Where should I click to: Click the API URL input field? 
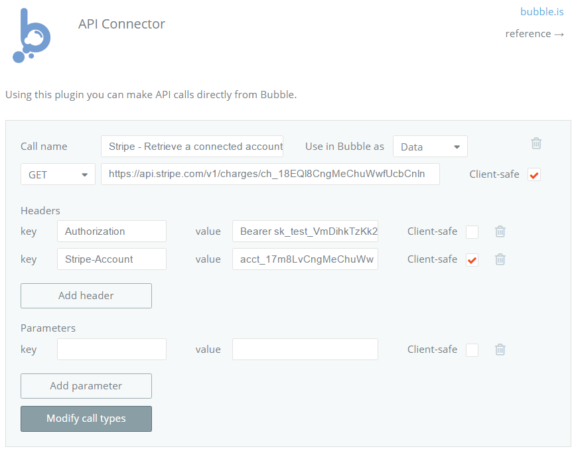[270, 174]
